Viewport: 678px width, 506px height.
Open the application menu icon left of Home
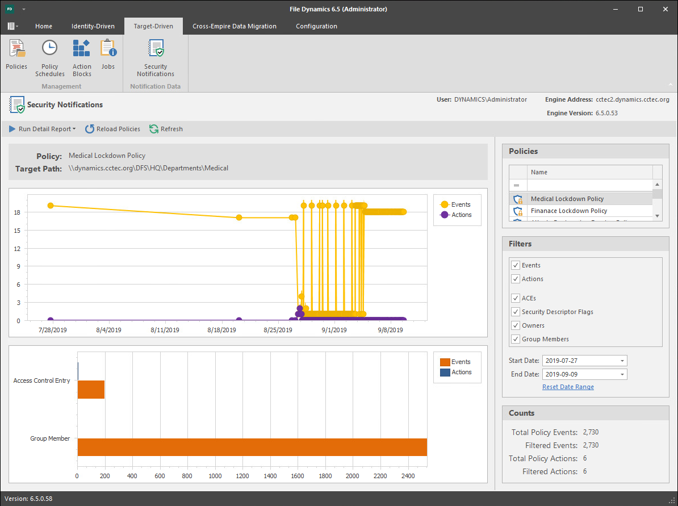tap(12, 26)
